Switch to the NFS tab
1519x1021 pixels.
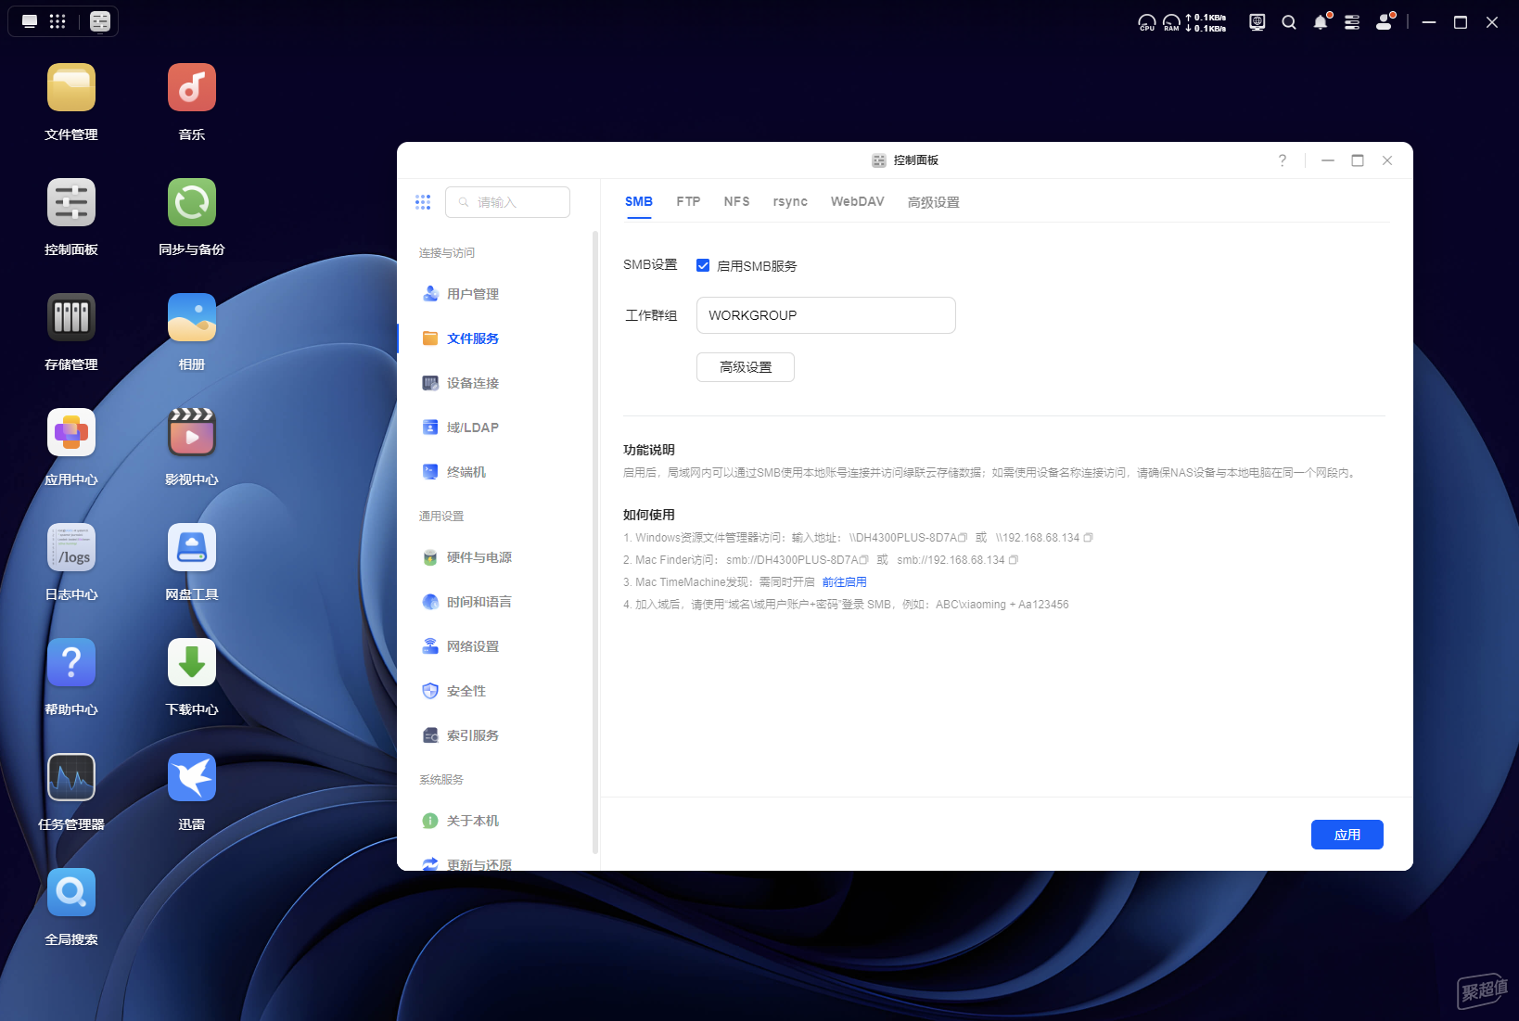point(737,201)
